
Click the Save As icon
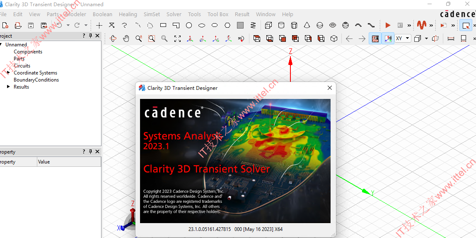click(44, 26)
